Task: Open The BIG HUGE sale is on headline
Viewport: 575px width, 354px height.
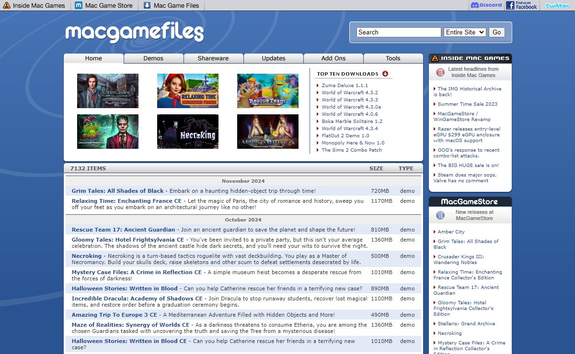Action: tap(468, 165)
